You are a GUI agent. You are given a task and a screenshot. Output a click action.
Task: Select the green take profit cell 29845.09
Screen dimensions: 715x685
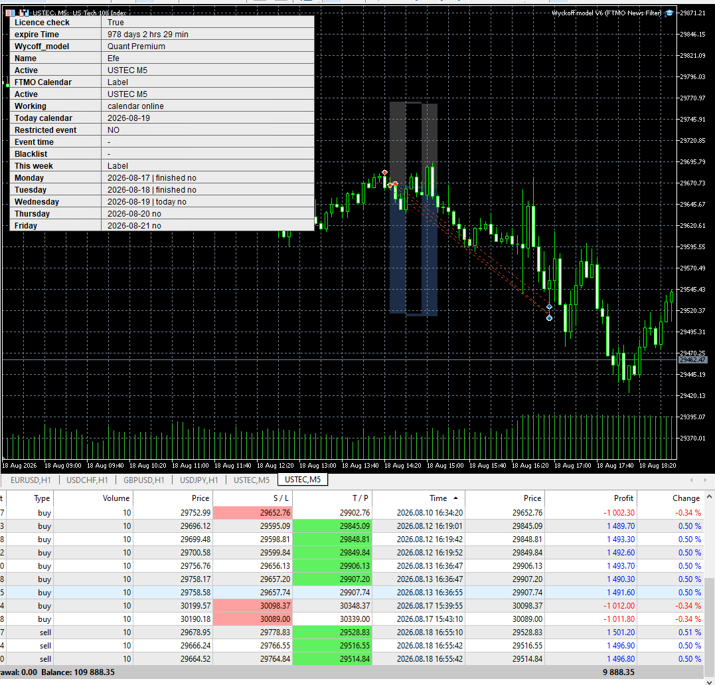333,526
